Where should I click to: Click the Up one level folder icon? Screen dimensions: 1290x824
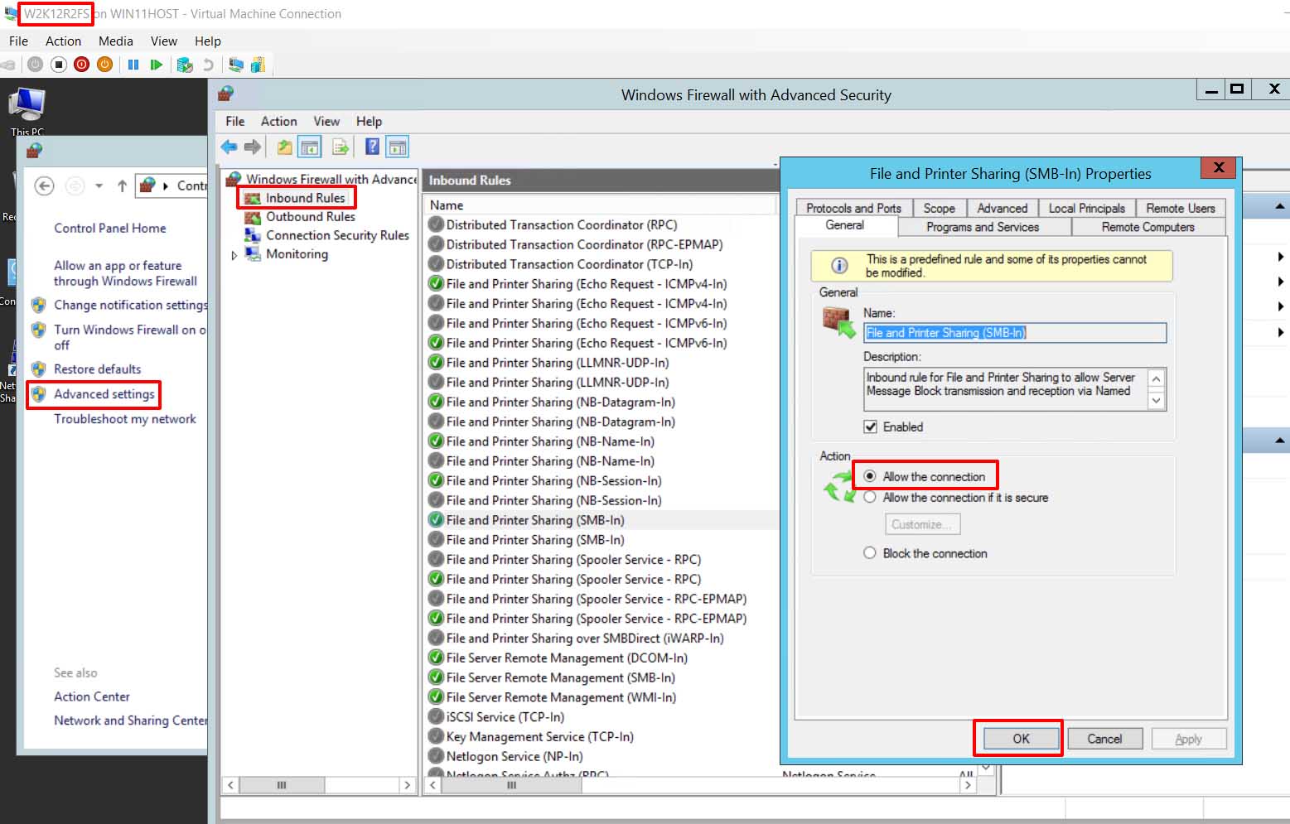(284, 147)
